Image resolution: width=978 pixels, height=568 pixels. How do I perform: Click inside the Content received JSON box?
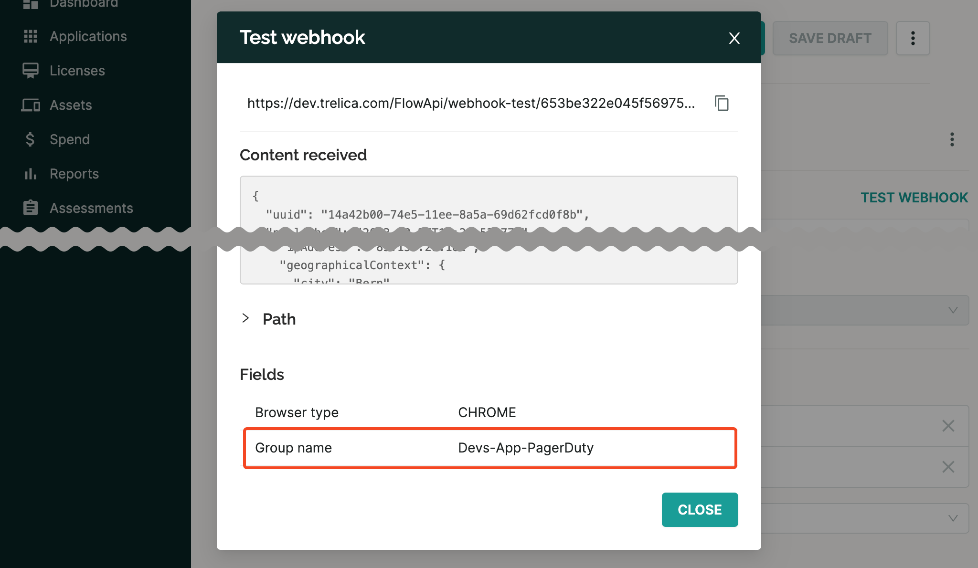pyautogui.click(x=489, y=230)
